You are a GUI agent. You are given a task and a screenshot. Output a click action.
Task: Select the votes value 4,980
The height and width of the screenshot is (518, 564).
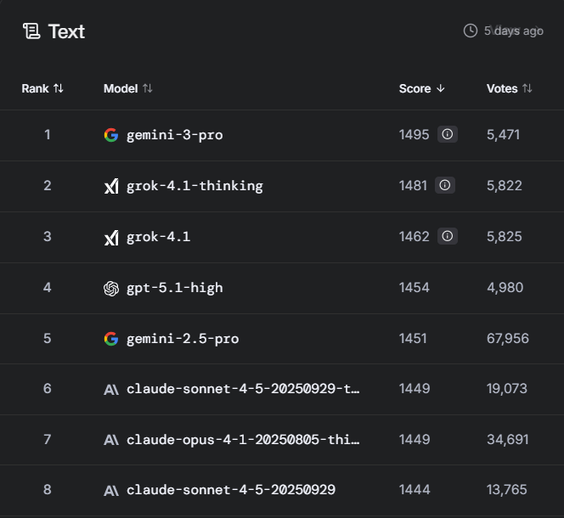(505, 288)
